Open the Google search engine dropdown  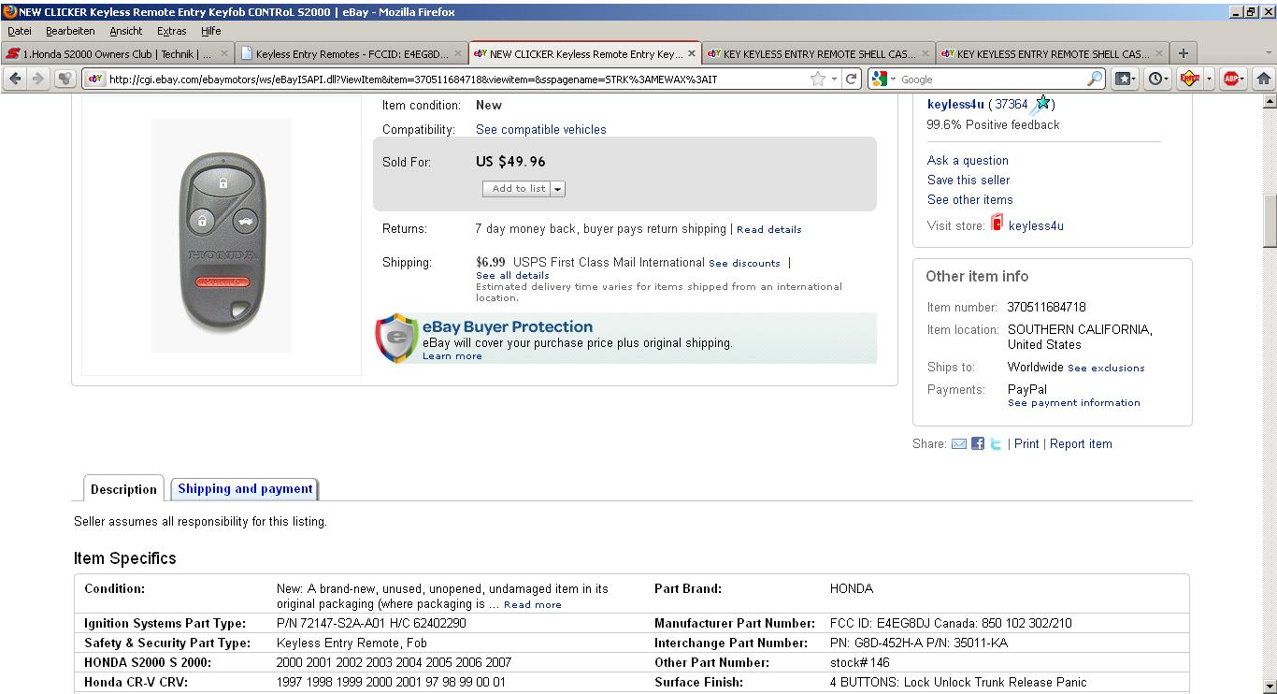point(883,80)
